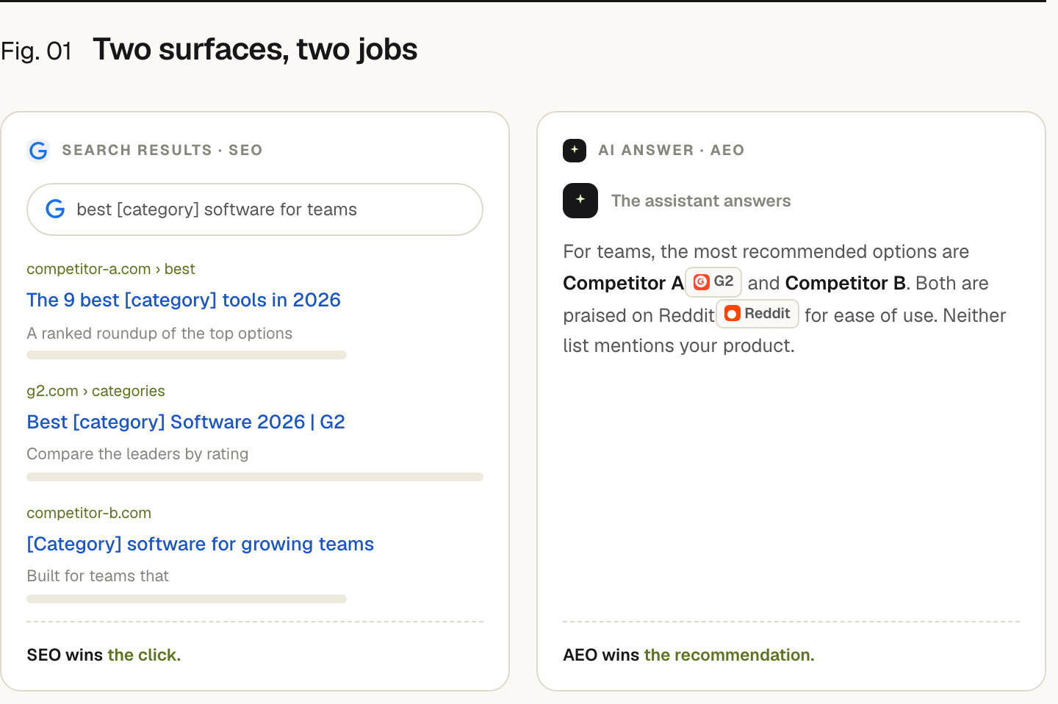
Task: Click the 'AI ANSWER · AEO' label
Action: click(672, 150)
